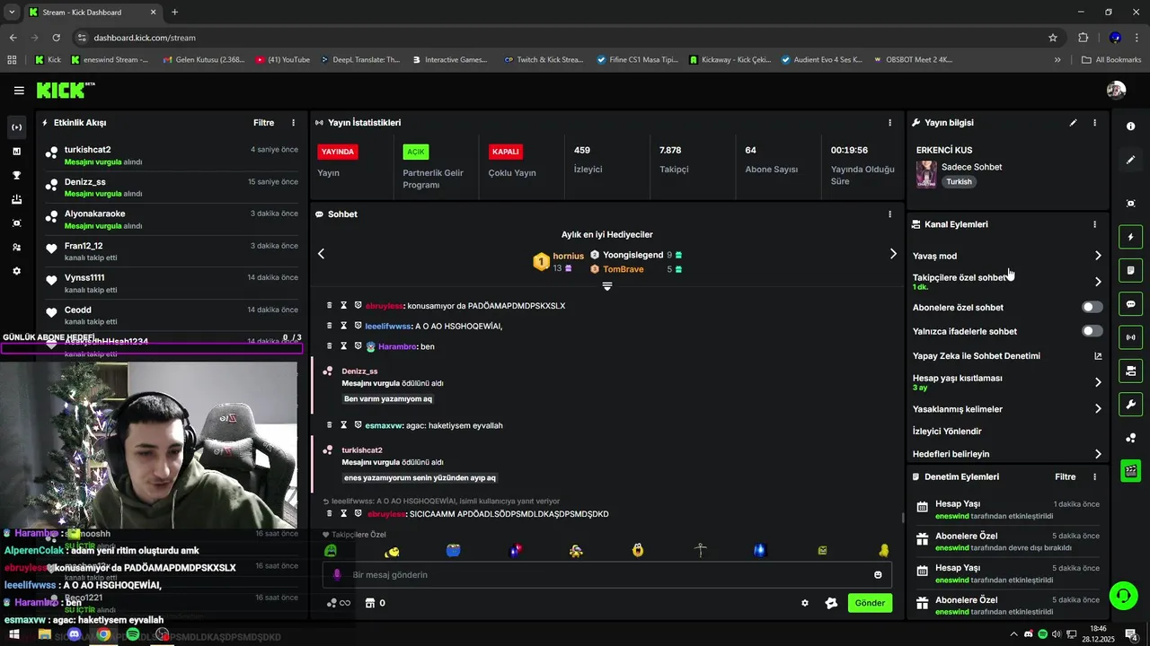Ban Harambro using the shield icon
1150x646 pixels.
click(x=358, y=345)
